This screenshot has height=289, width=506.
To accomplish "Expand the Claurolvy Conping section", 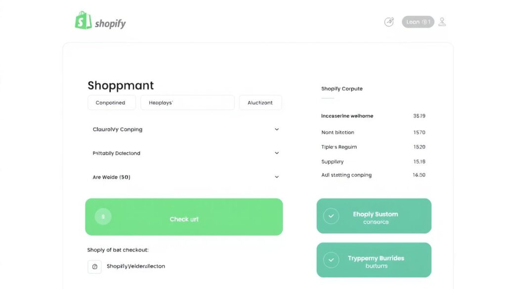I will 276,129.
